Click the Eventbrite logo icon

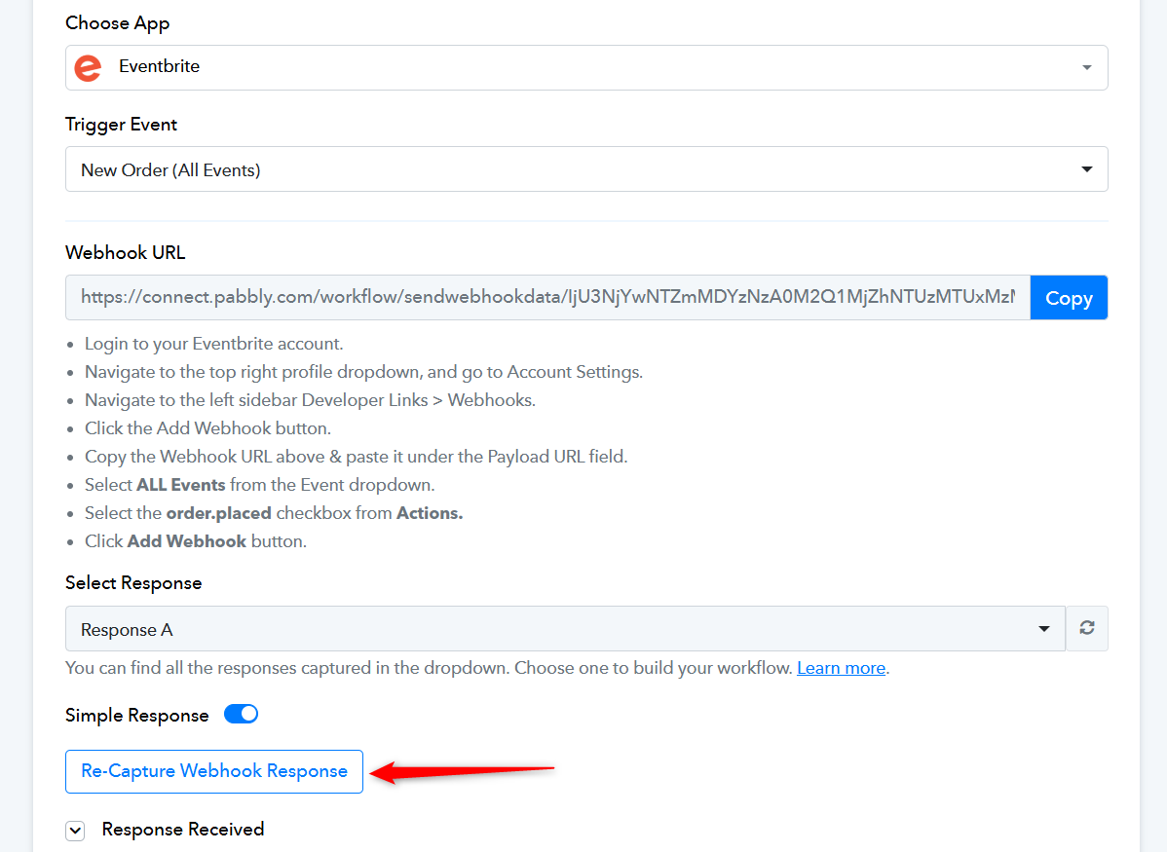[x=88, y=68]
